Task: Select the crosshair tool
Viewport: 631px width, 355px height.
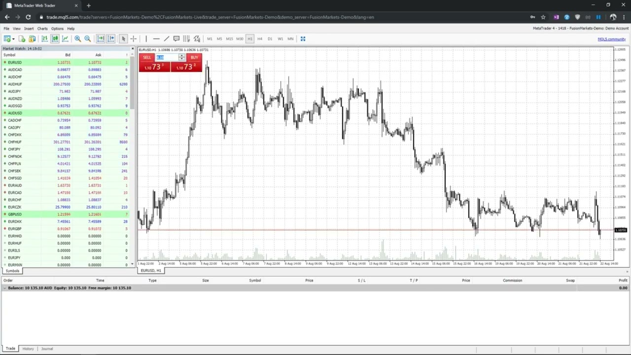Action: pyautogui.click(x=133, y=38)
